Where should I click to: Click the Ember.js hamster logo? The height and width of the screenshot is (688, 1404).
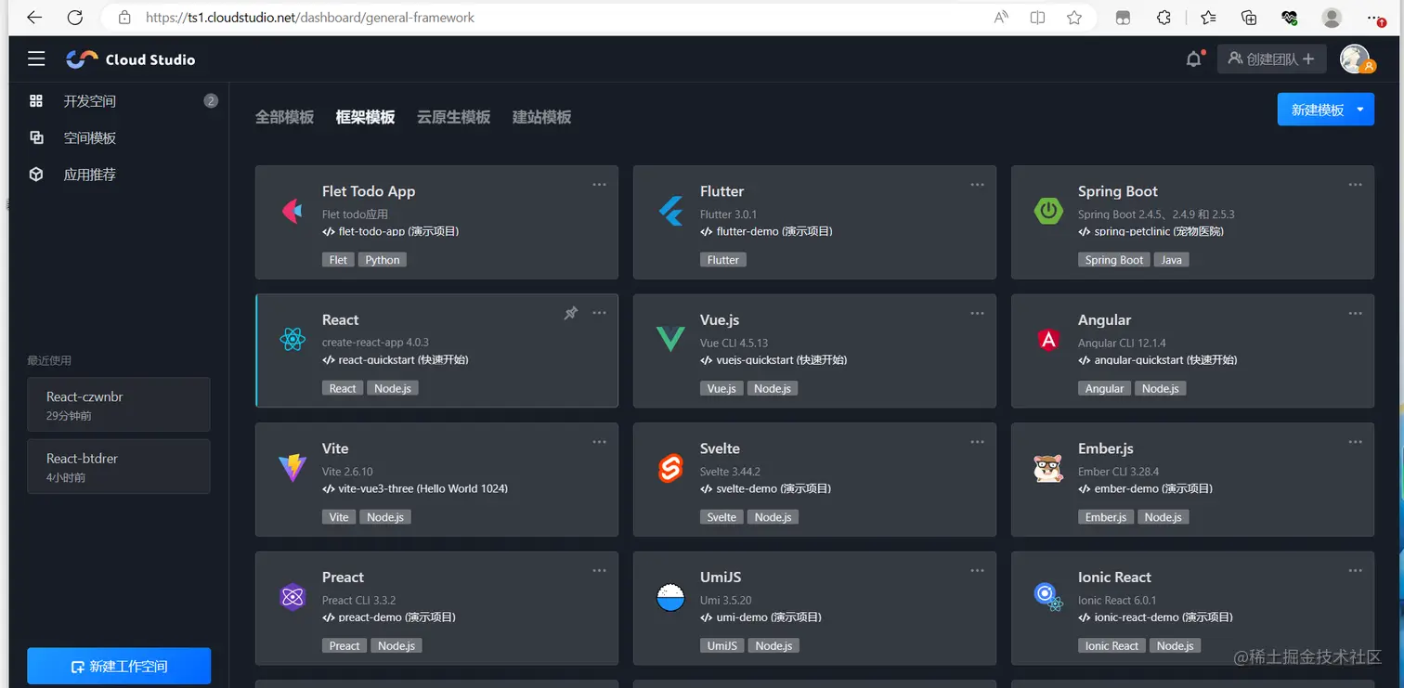tap(1048, 469)
